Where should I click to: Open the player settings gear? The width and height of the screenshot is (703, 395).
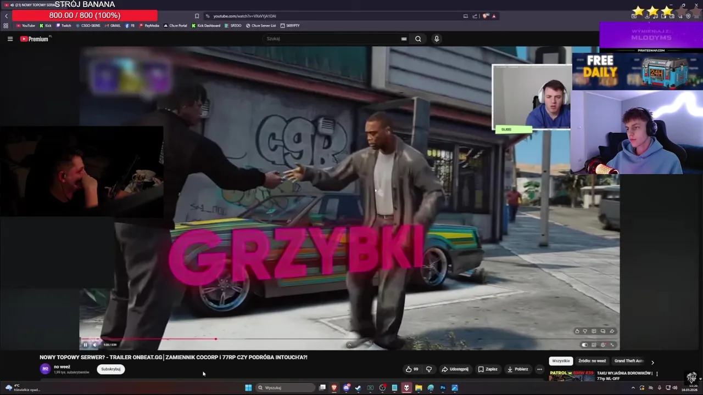[x=603, y=345]
